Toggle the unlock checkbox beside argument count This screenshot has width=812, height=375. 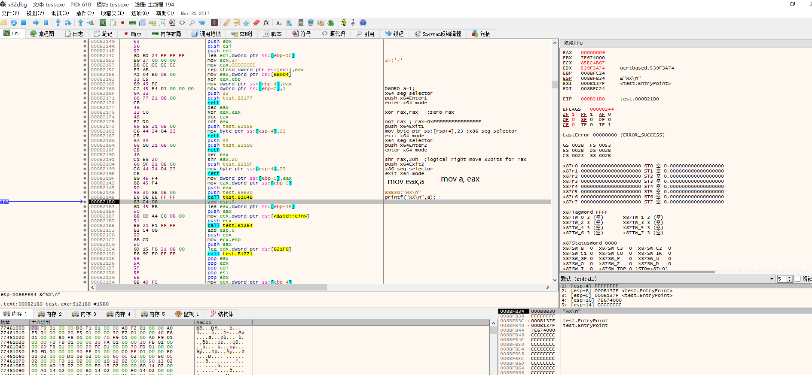(x=798, y=279)
